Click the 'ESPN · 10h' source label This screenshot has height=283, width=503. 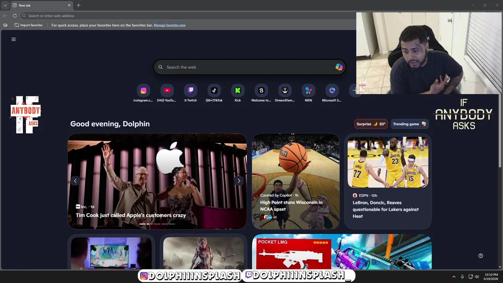tap(365, 195)
